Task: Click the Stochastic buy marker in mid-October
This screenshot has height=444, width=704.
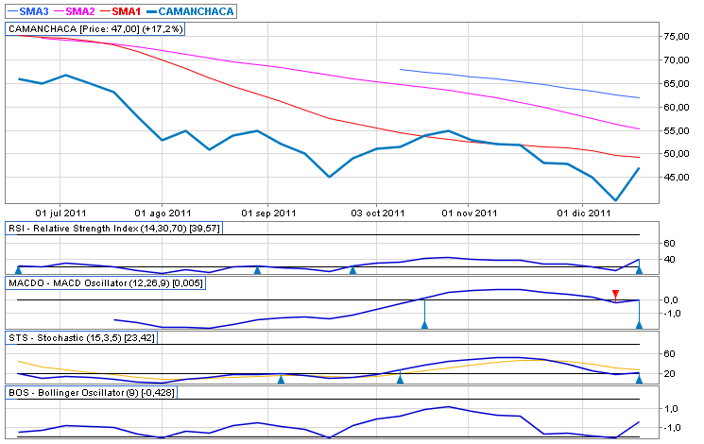Action: [x=400, y=380]
